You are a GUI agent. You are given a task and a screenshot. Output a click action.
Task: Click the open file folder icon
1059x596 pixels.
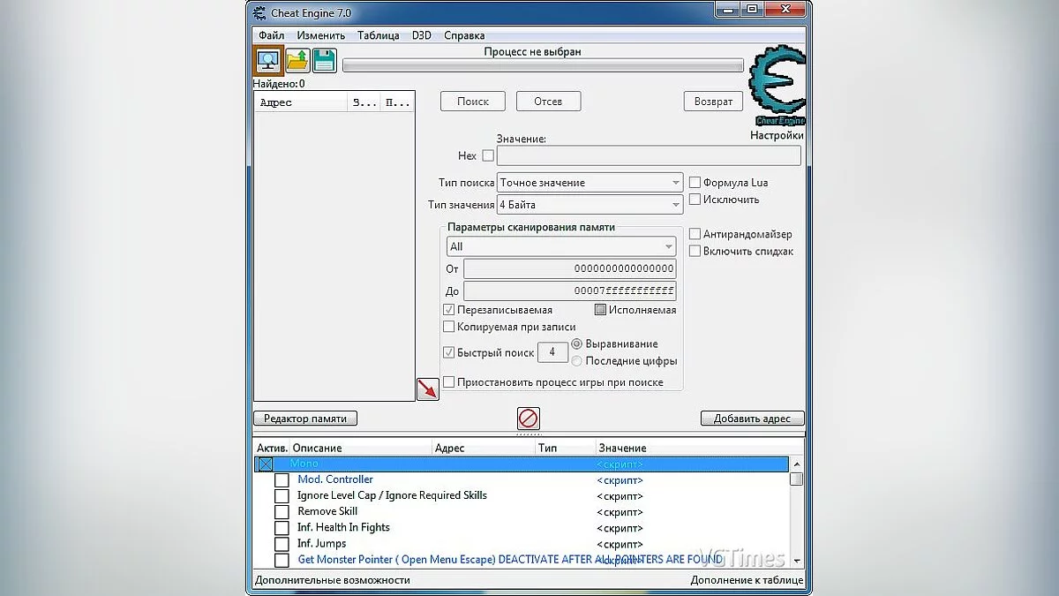(297, 60)
